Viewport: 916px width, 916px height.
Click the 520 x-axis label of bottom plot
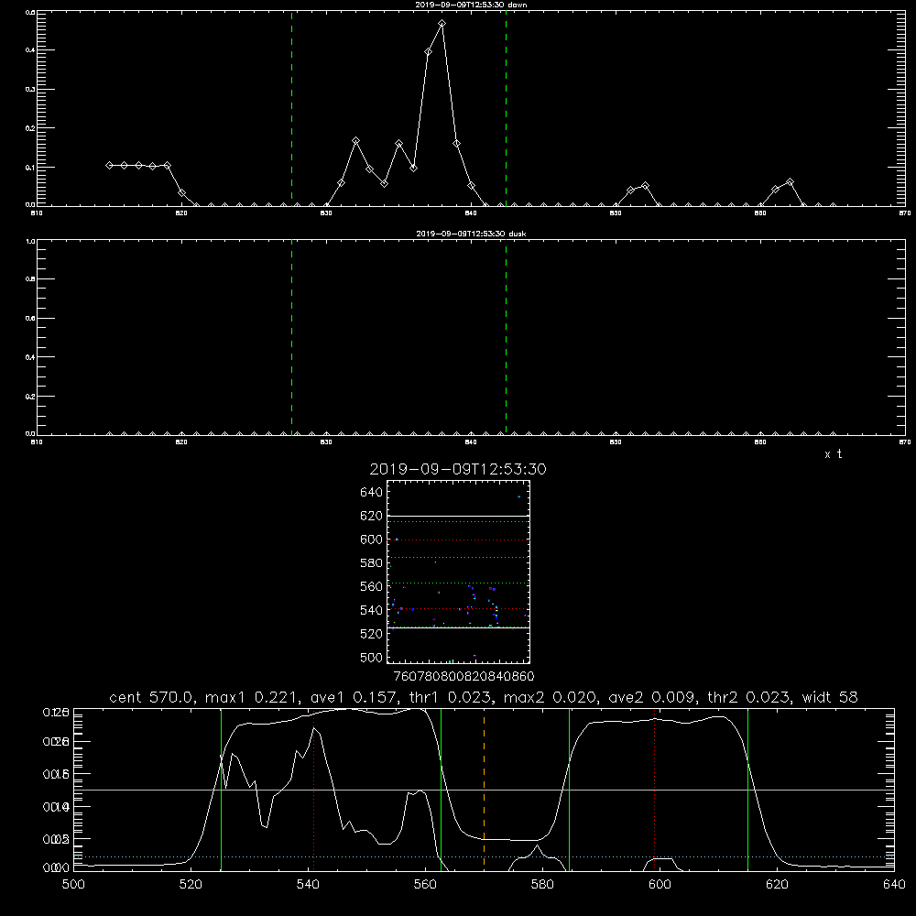[x=191, y=885]
